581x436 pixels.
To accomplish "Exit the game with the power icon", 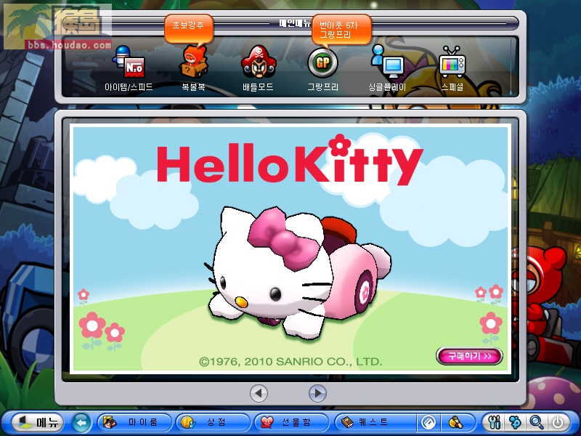I will coord(558,422).
